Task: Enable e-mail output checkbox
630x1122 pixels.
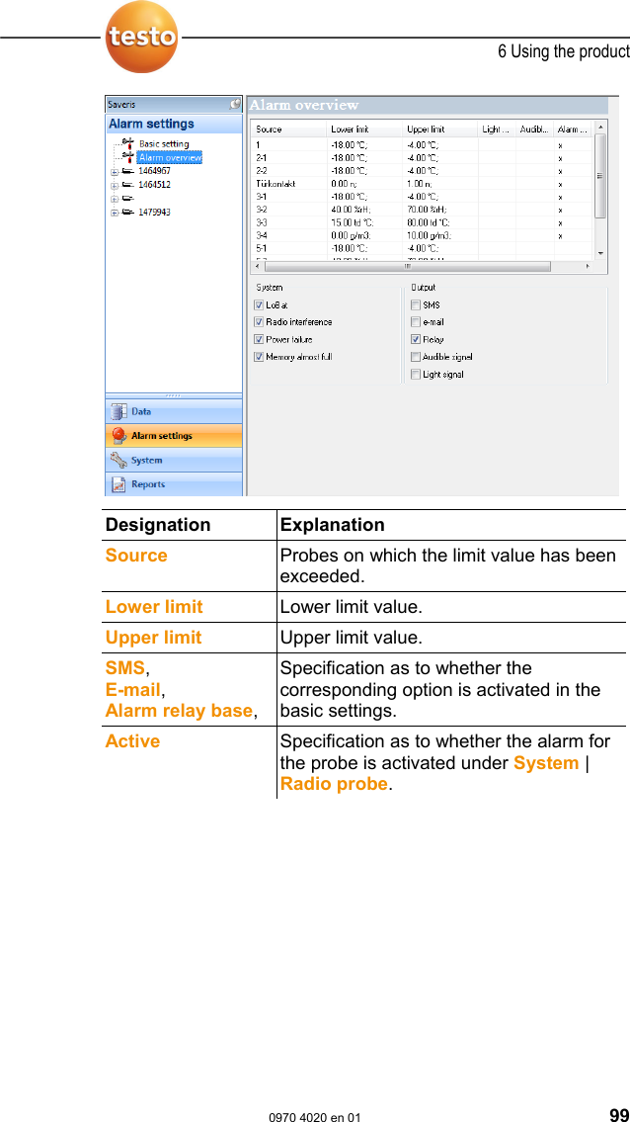Action: coord(416,322)
